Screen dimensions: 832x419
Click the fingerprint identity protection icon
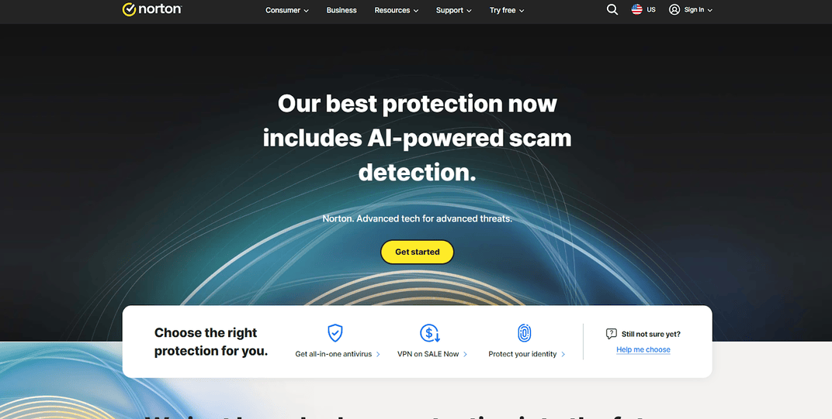[x=524, y=333]
